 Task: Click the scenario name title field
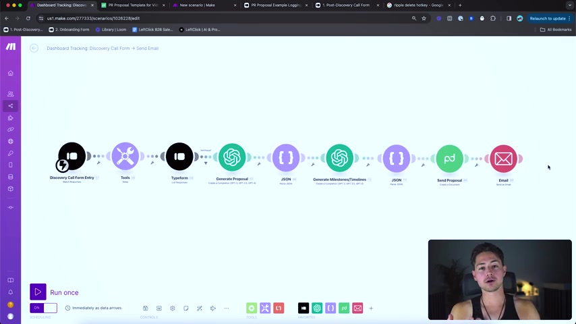pyautogui.click(x=103, y=49)
